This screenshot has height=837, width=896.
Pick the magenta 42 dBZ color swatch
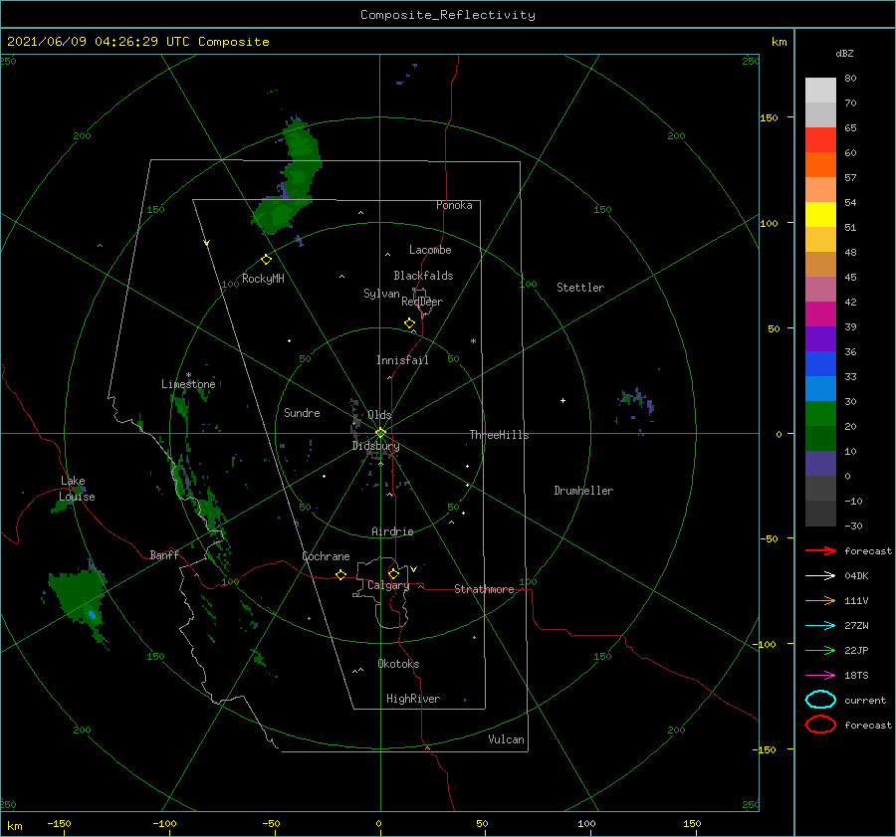click(x=820, y=314)
